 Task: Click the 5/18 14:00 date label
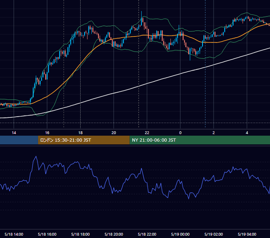coord(14,234)
